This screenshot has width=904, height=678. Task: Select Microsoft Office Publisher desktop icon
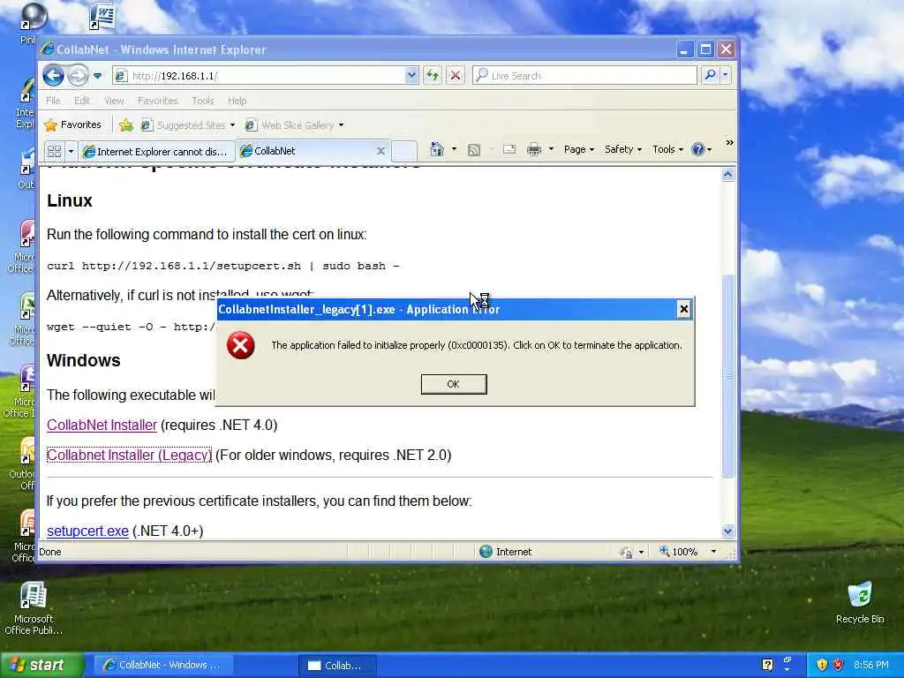point(34,608)
